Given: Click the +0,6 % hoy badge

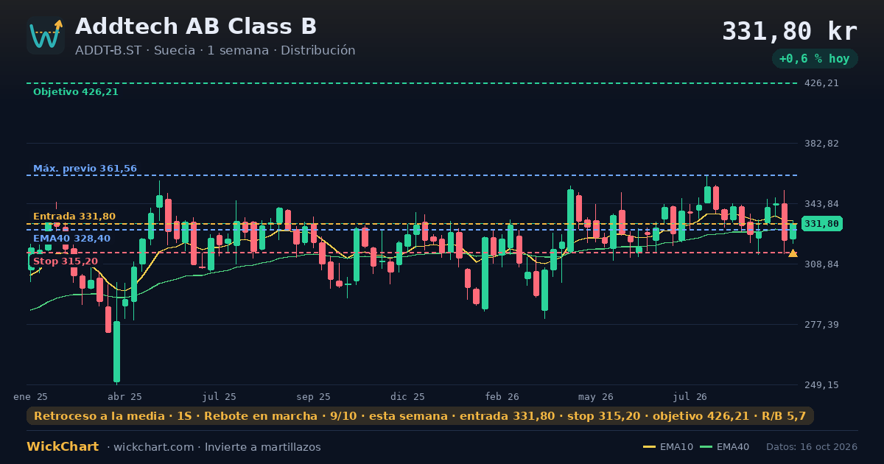Looking at the screenshot, I should (815, 59).
